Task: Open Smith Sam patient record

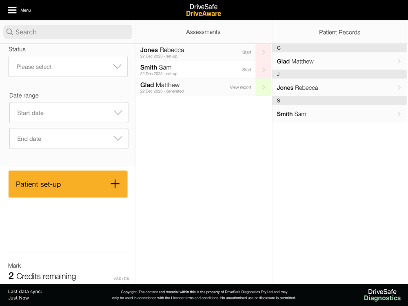Action: click(x=339, y=114)
